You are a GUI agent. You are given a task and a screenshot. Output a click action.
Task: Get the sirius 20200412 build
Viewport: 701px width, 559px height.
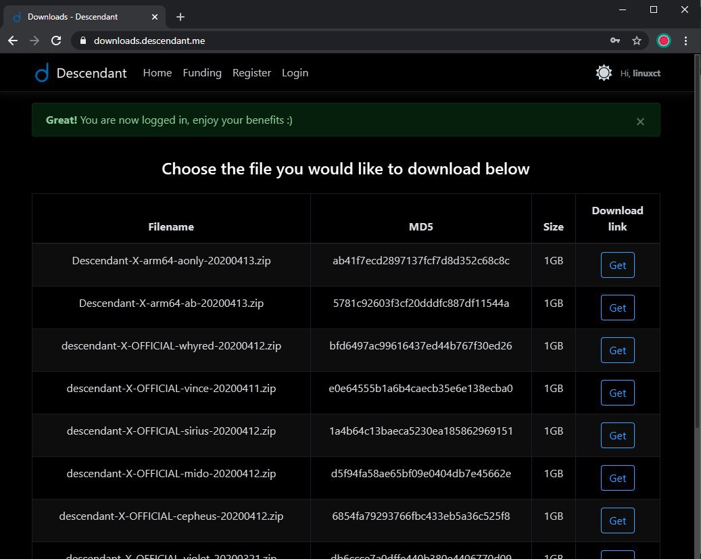(x=617, y=435)
